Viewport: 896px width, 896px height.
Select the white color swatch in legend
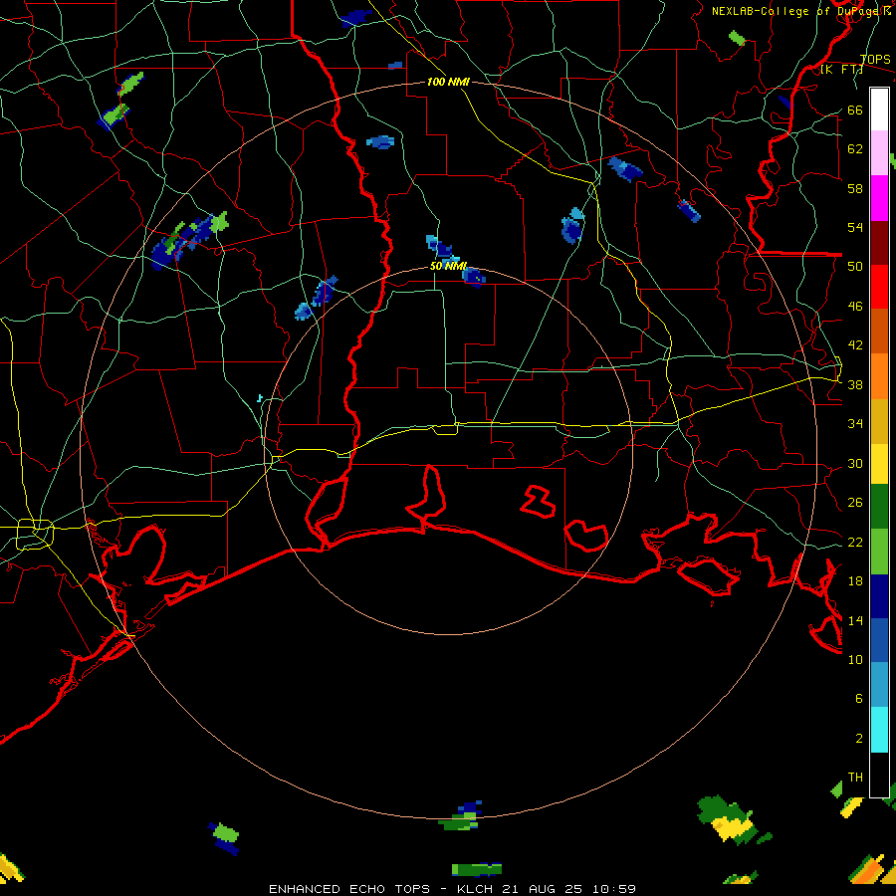point(879,110)
